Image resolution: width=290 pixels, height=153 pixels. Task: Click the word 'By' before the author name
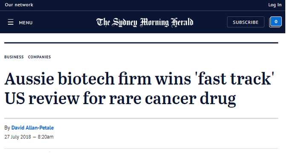[7, 128]
